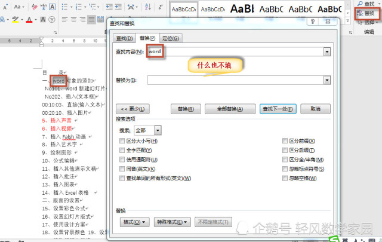This screenshot has height=242, width=382.
Task: Enable 区分全/半角(M) checkbox
Action: (x=285, y=160)
